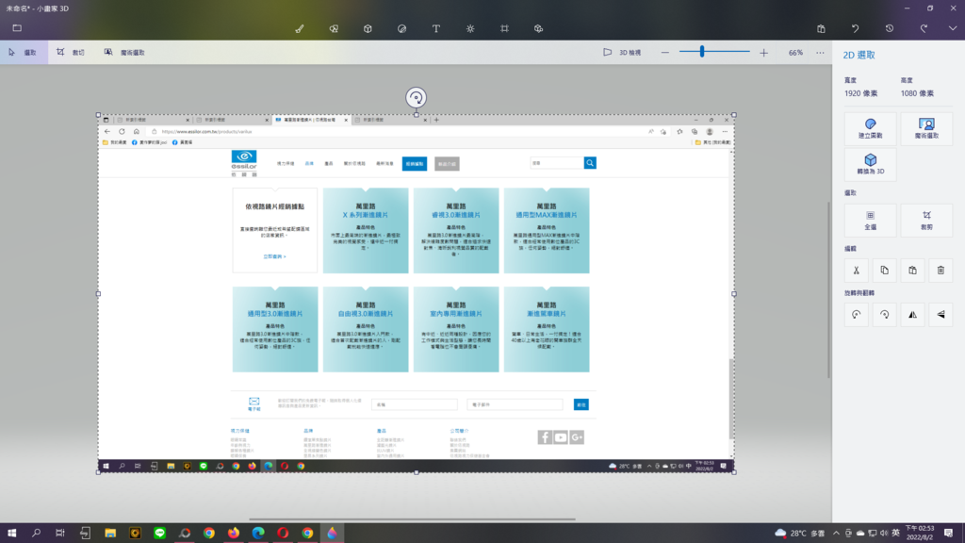
Task: Click the 1080 像素 height value
Action: click(x=917, y=93)
